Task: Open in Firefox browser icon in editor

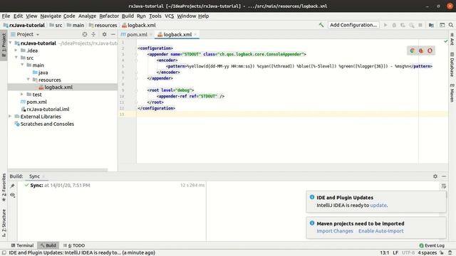Action: point(421,50)
